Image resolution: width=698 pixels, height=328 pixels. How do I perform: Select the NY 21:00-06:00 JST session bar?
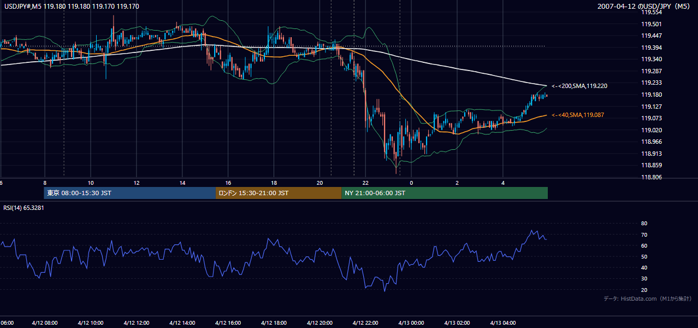(x=445, y=193)
